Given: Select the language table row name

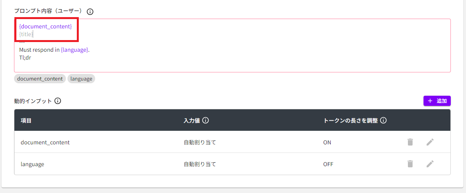Looking at the screenshot, I should [x=32, y=164].
